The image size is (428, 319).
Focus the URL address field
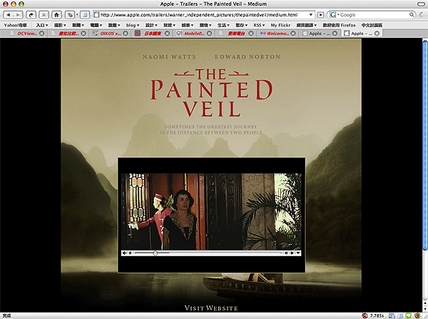click(203, 15)
